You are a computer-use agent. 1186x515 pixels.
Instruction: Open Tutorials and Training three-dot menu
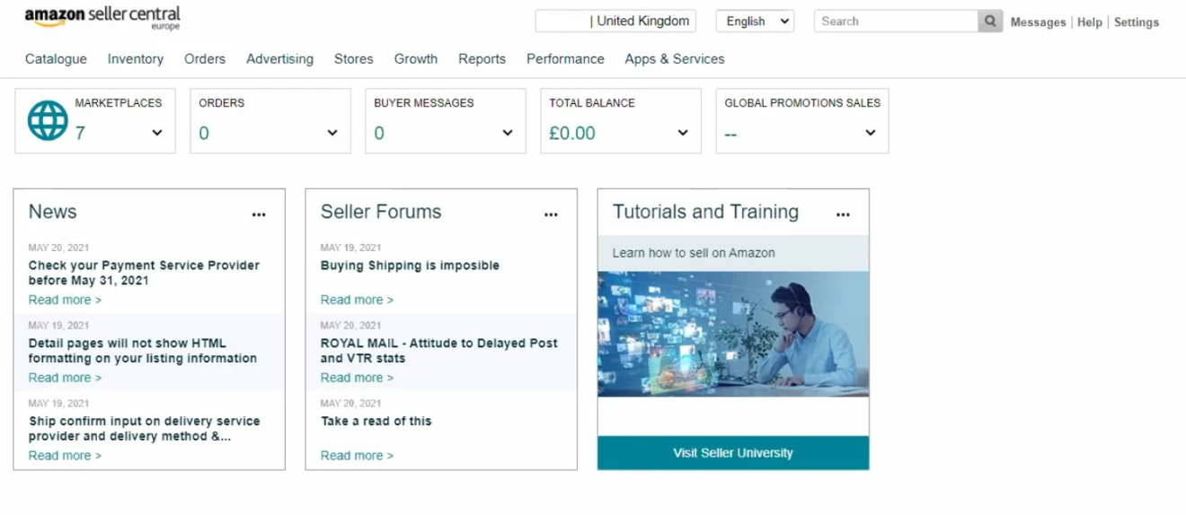(x=843, y=214)
